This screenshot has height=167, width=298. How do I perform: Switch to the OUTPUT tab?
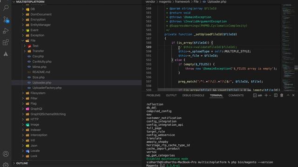click(171, 96)
